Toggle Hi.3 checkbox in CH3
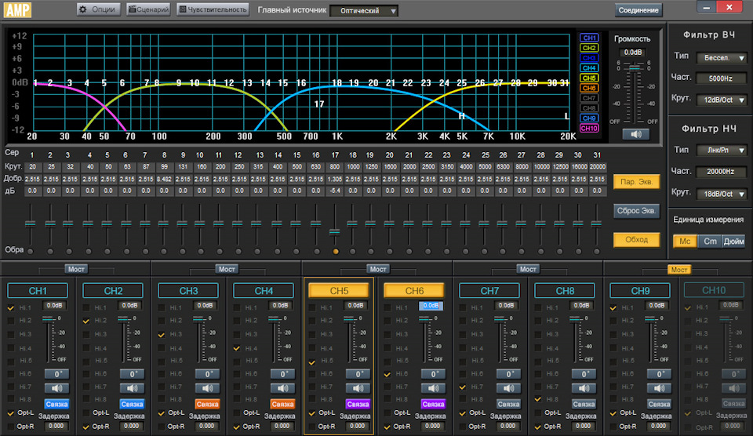 162,335
